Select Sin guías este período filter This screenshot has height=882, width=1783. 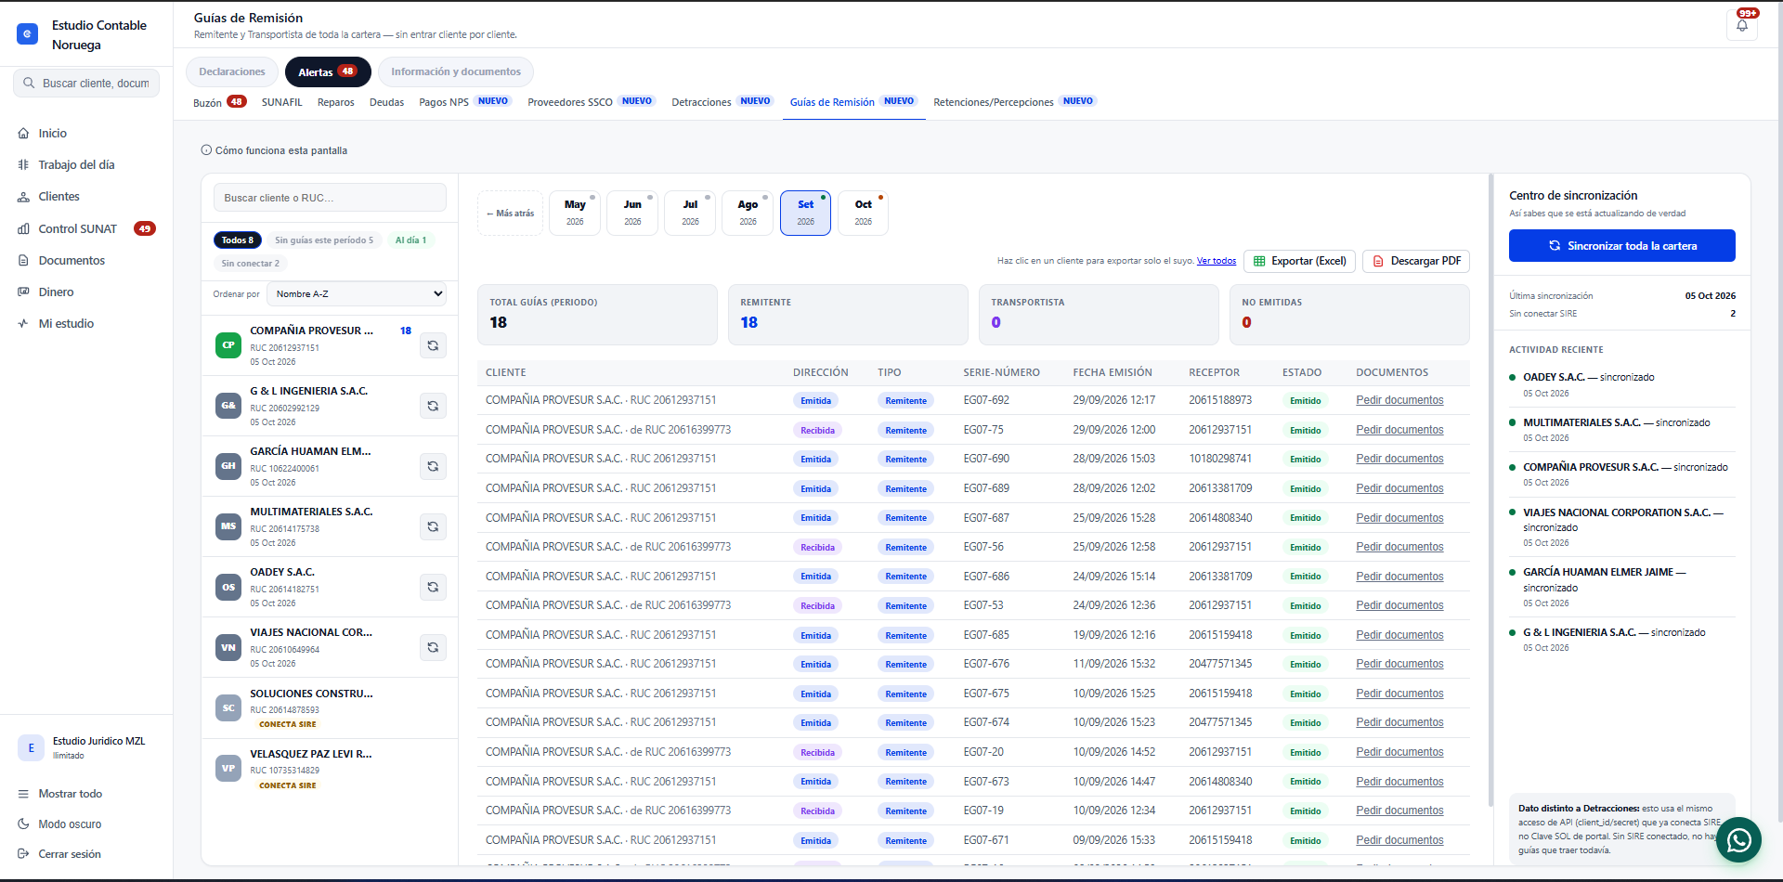[324, 240]
